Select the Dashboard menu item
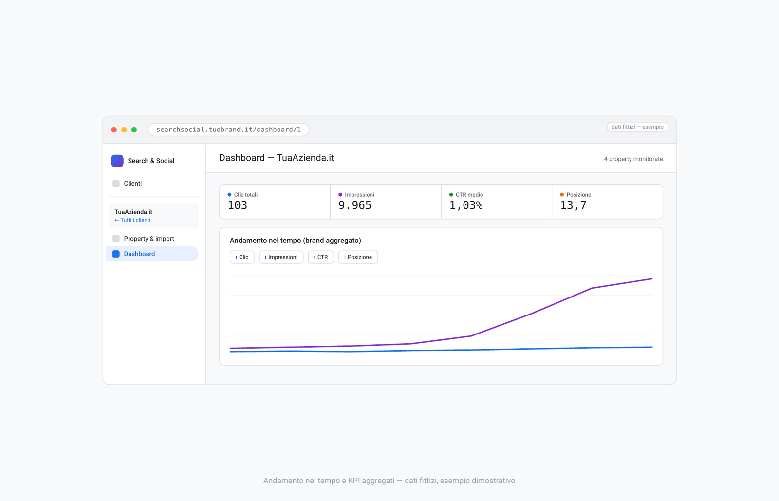779x501 pixels. (x=152, y=254)
